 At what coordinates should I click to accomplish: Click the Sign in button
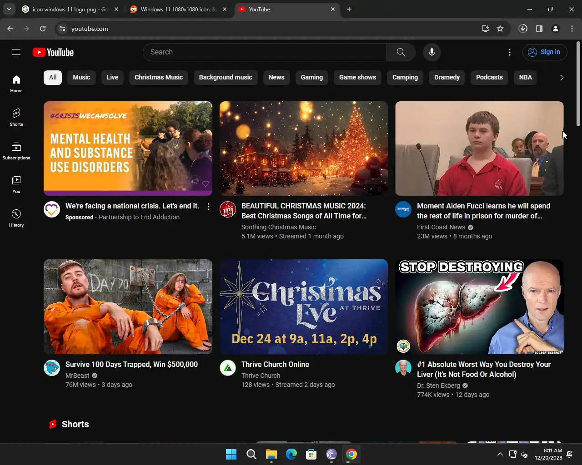tap(545, 52)
